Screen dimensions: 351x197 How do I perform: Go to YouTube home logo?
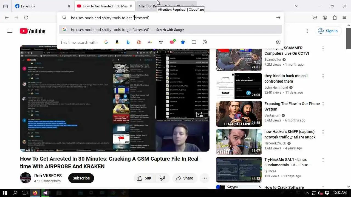pos(32,31)
